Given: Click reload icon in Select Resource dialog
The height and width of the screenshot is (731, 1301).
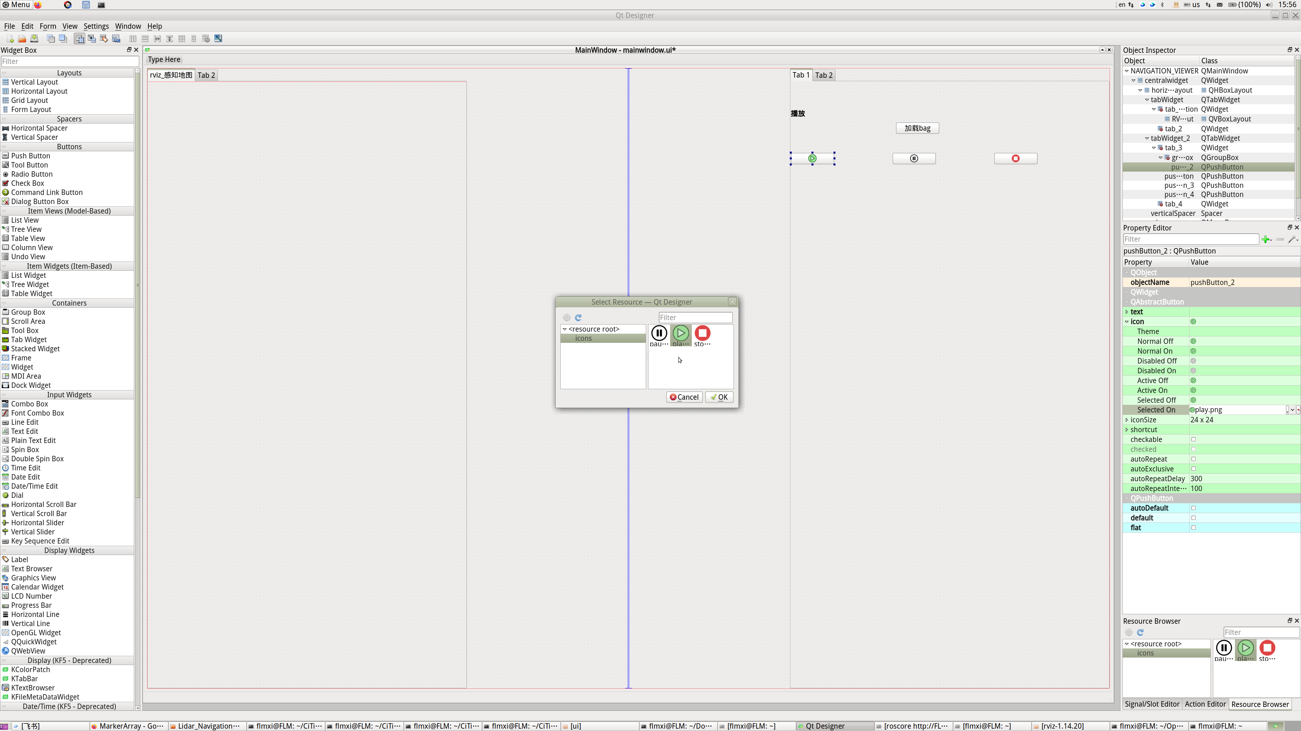Looking at the screenshot, I should tap(578, 317).
